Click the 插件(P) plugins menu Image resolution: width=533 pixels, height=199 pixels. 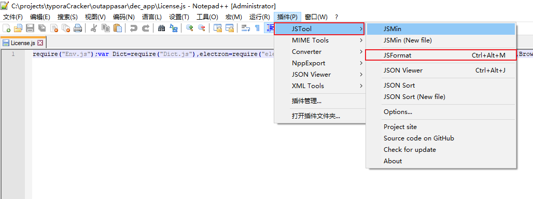pyautogui.click(x=287, y=17)
